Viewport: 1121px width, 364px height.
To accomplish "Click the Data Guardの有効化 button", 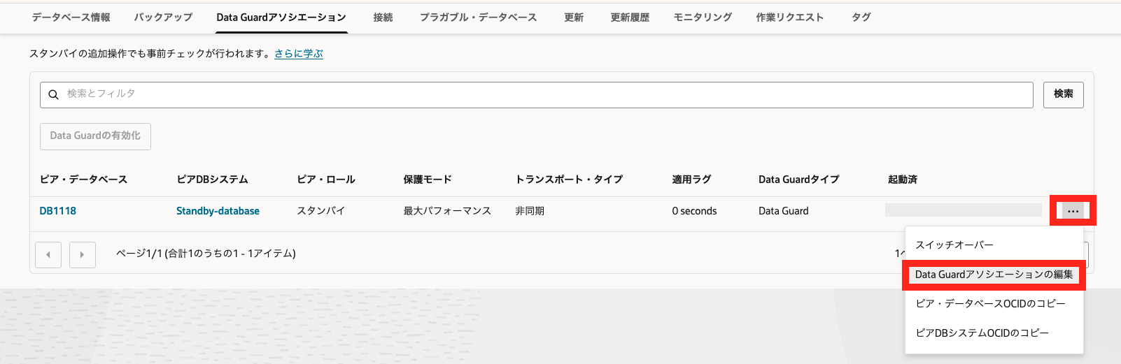I will pos(95,136).
